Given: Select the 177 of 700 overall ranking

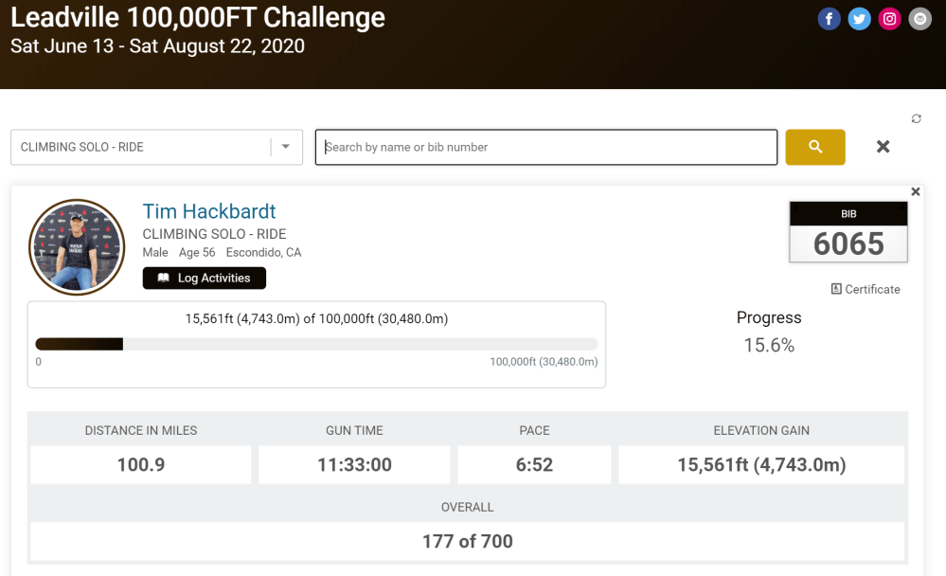Looking at the screenshot, I should (x=468, y=541).
